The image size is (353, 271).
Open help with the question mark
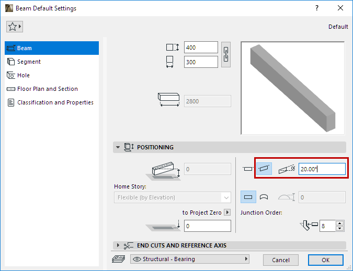[317, 8]
